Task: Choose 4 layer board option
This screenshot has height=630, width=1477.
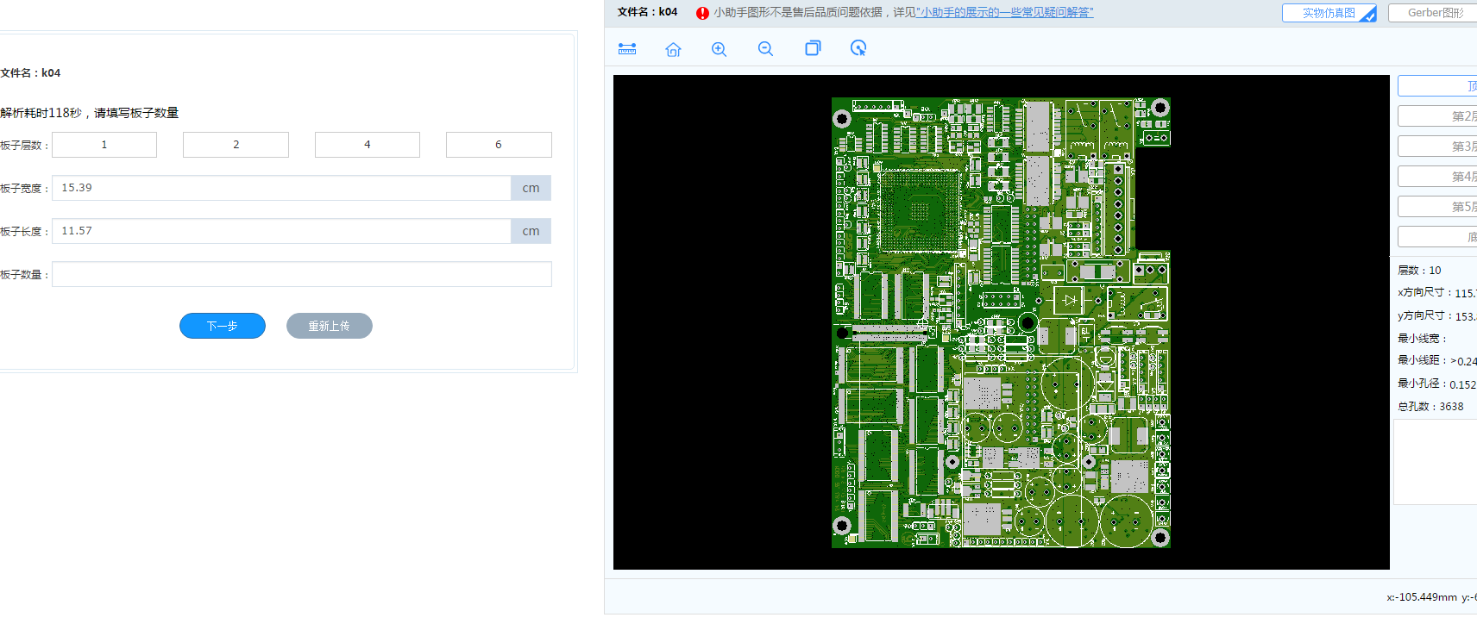Action: pyautogui.click(x=368, y=145)
